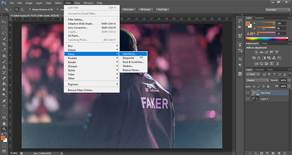292x155 pixels.
Task: Click the Fit Screen button
Action: coord(128,10)
